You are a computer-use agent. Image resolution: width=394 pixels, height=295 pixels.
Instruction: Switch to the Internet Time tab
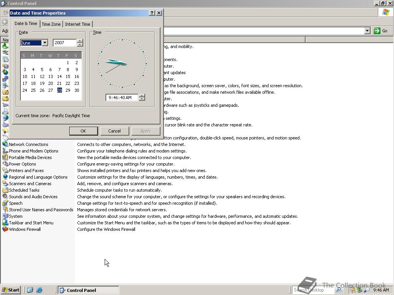tap(77, 24)
